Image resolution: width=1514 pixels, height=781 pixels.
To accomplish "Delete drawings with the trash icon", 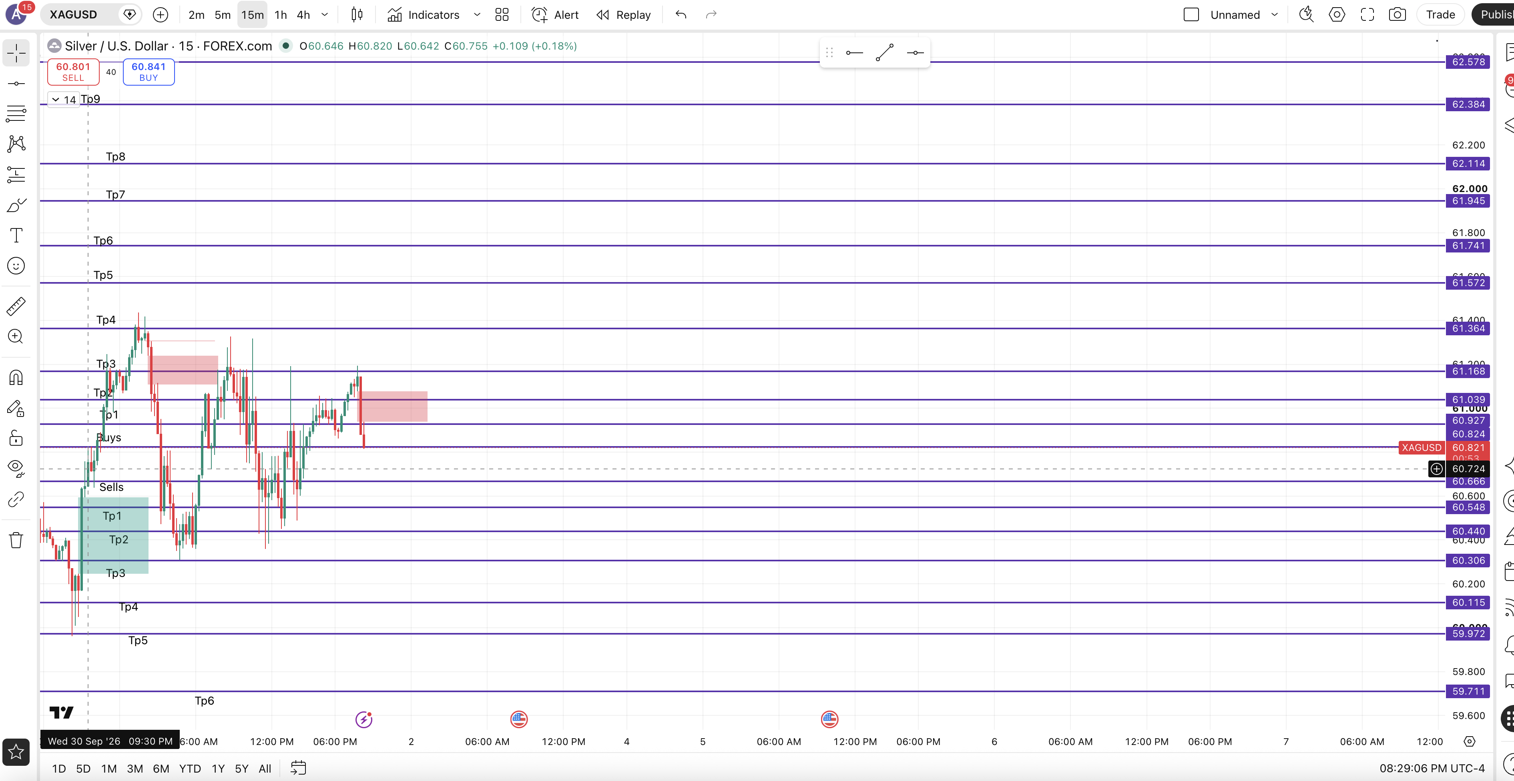I will (x=16, y=540).
